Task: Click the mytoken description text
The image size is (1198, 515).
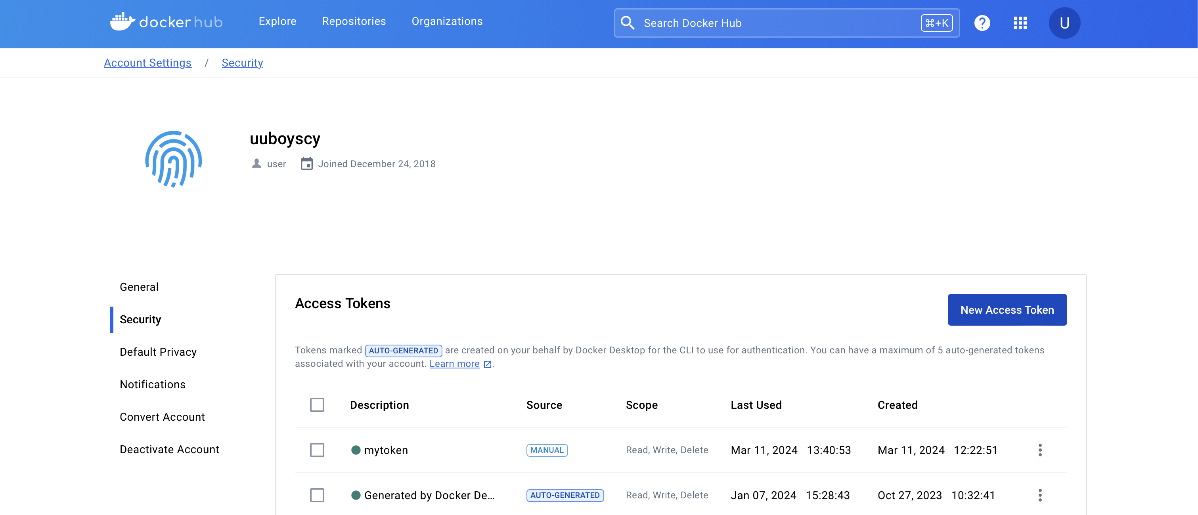Action: (386, 450)
